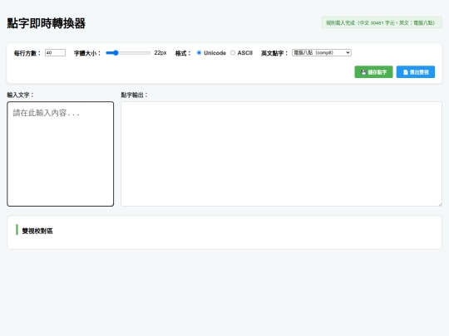Click the 英文點字 label
This screenshot has width=449, height=336.
coord(274,53)
